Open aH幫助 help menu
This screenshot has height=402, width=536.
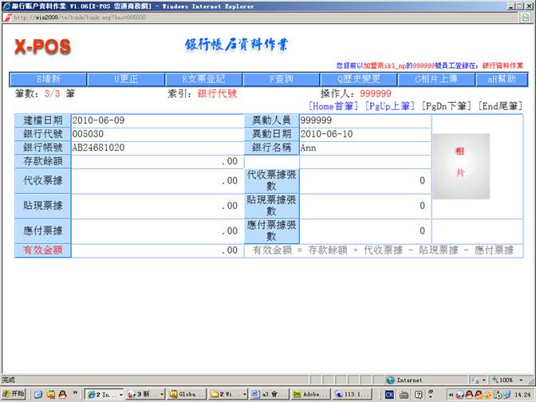(x=501, y=80)
